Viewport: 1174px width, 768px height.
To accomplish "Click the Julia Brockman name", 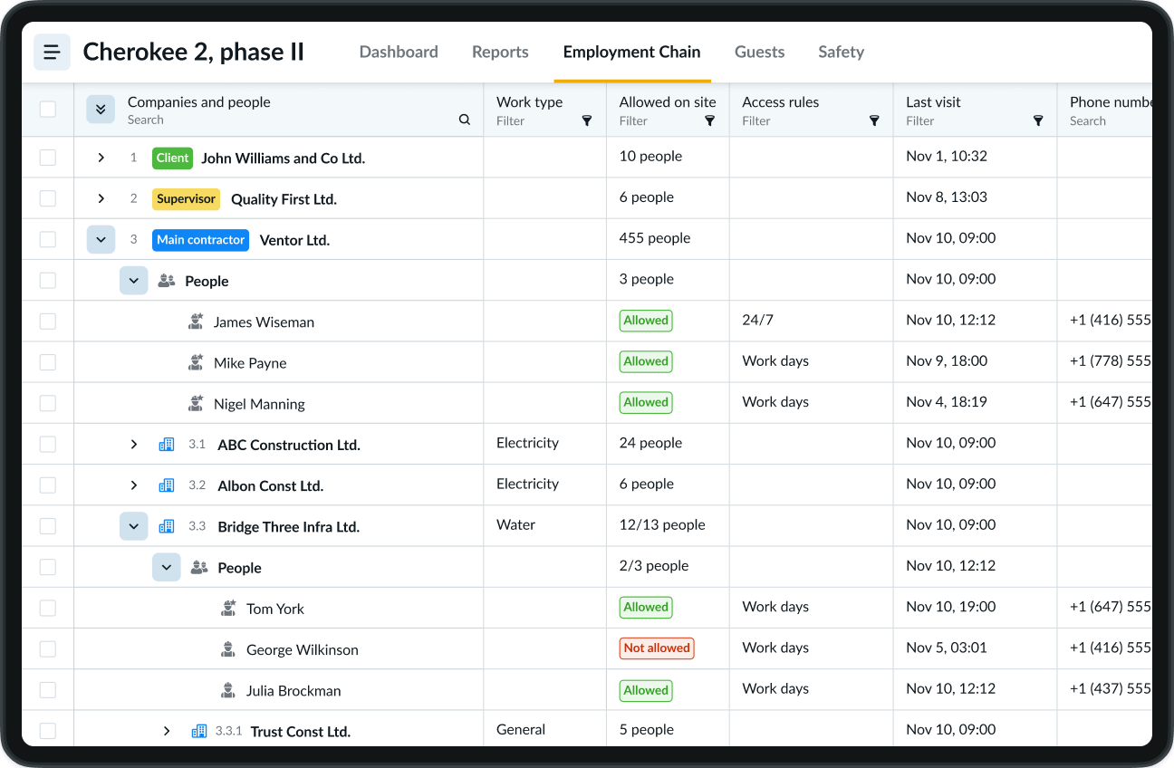I will (293, 691).
